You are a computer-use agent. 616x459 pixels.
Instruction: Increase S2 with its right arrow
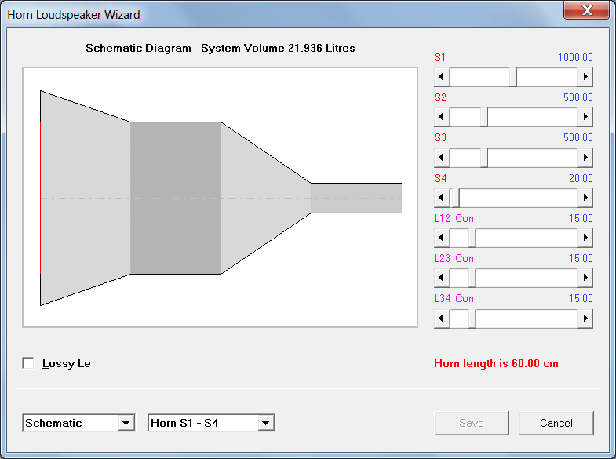tap(585, 117)
